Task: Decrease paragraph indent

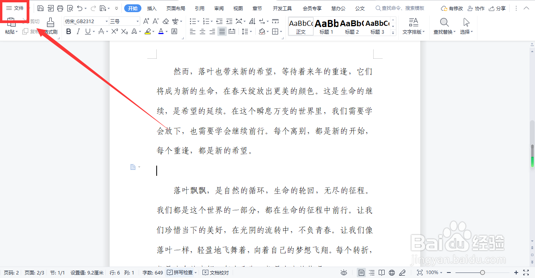Action: pyautogui.click(x=219, y=21)
